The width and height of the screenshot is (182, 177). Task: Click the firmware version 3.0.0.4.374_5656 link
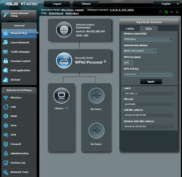coord(122,10)
